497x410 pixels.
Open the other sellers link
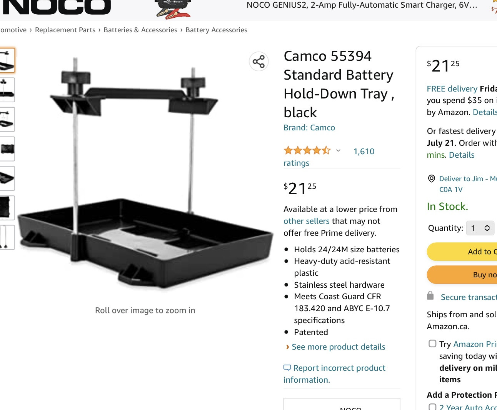click(x=307, y=221)
